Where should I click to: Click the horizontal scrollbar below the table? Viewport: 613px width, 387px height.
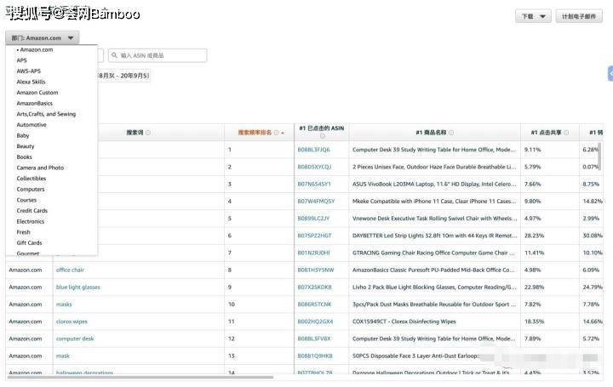(140, 378)
